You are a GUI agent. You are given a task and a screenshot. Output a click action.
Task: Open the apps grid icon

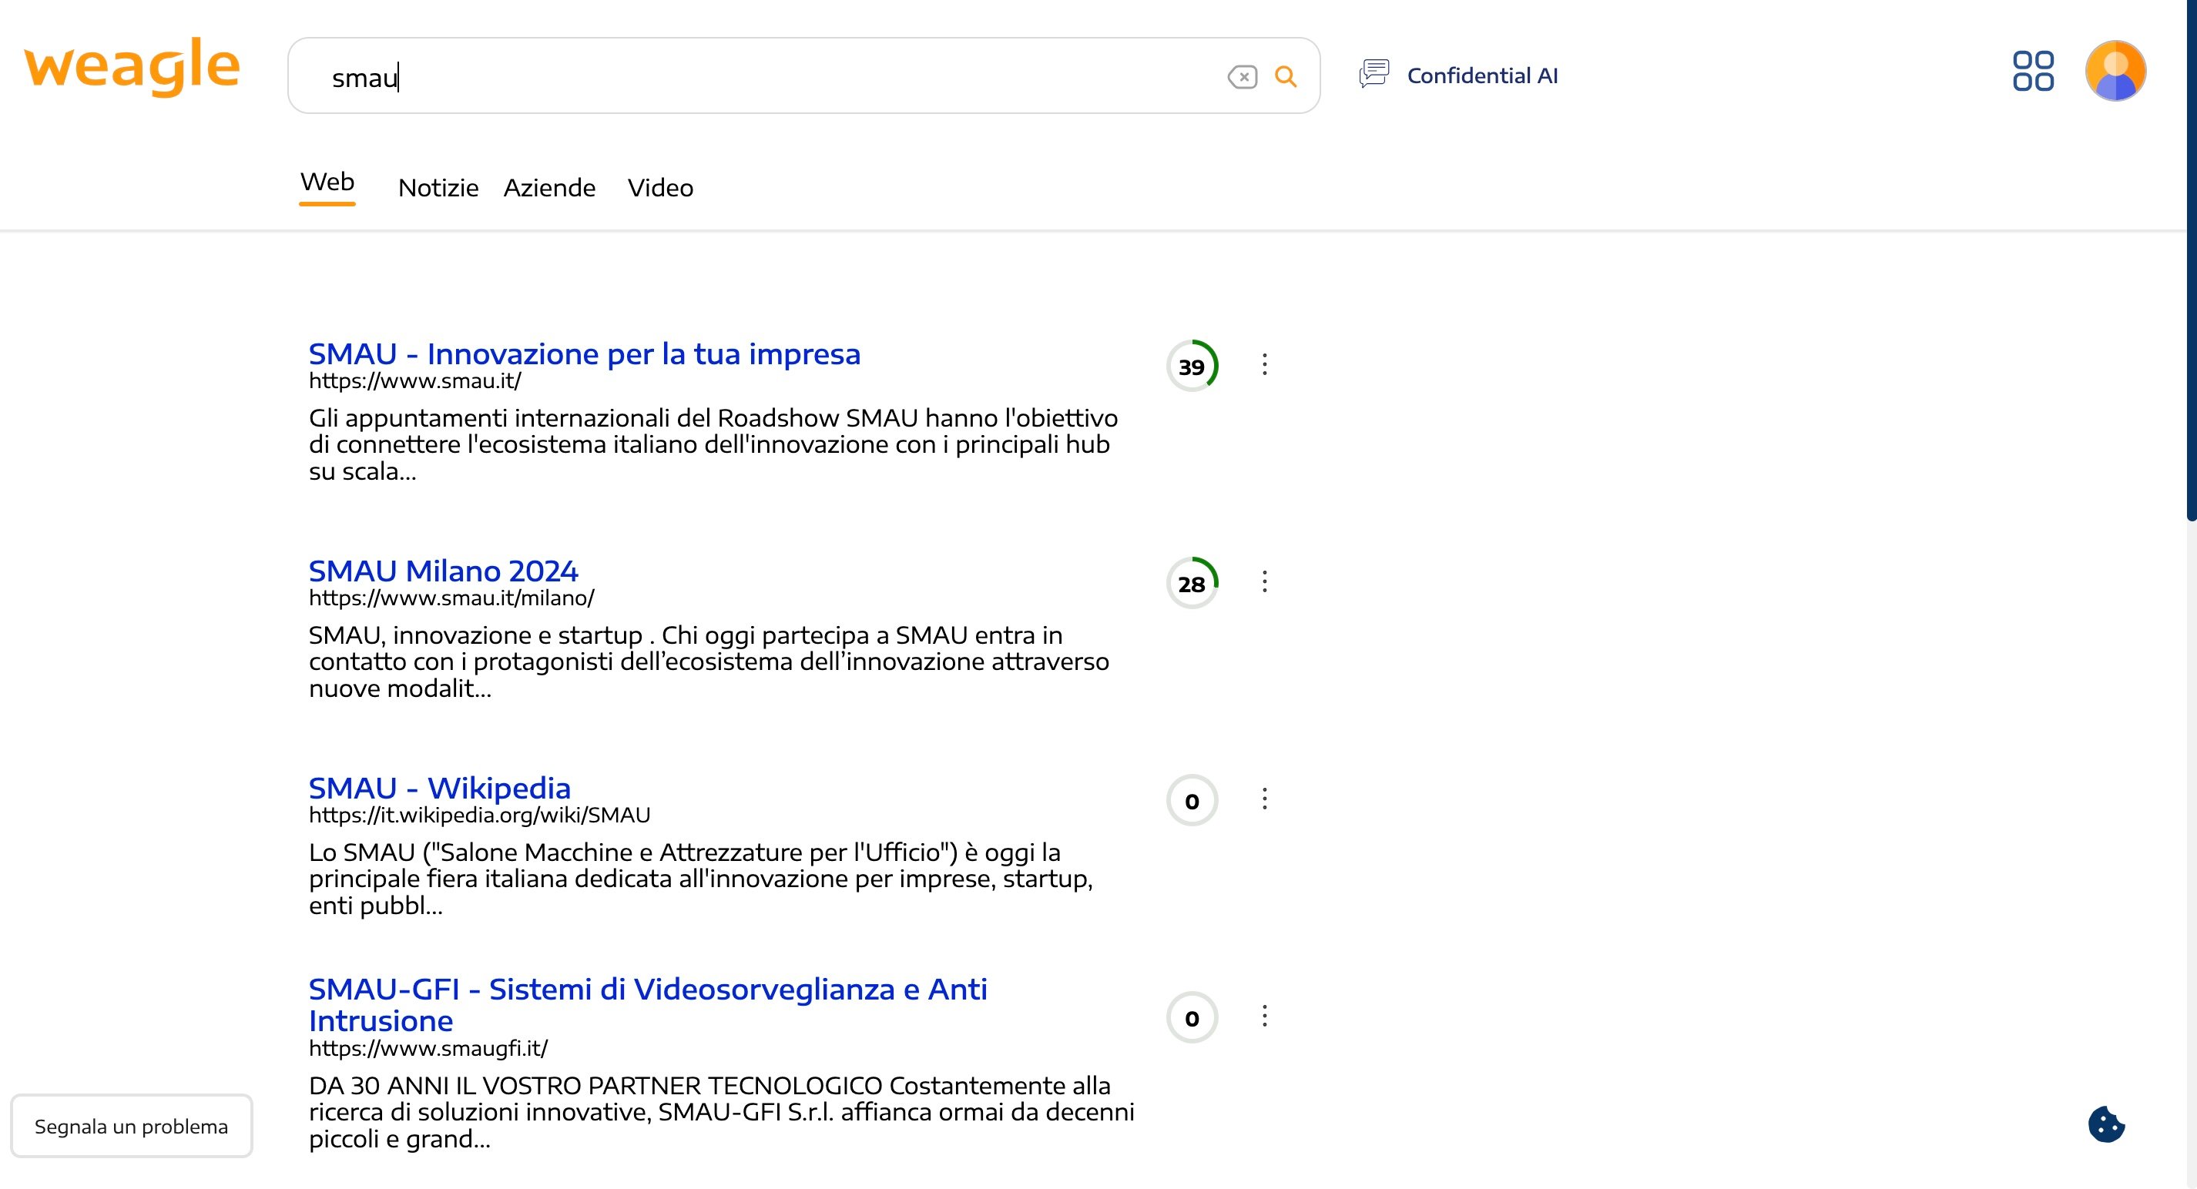[2033, 71]
